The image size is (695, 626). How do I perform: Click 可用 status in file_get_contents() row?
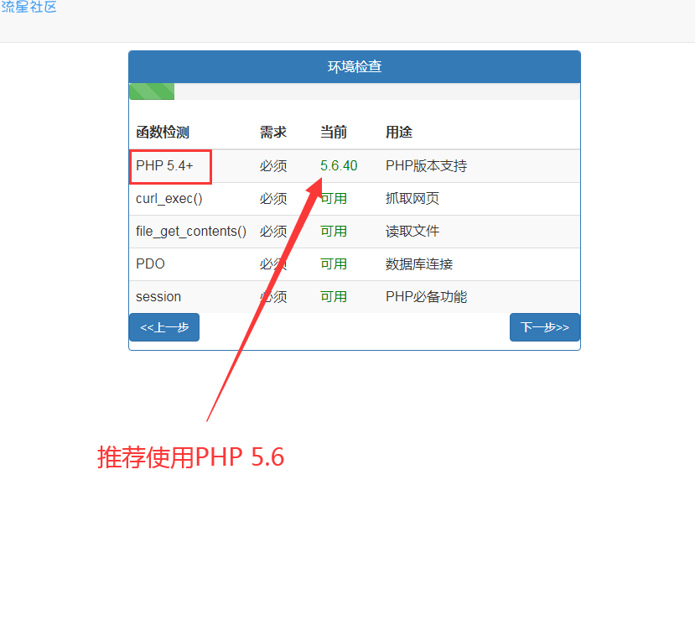(x=334, y=232)
